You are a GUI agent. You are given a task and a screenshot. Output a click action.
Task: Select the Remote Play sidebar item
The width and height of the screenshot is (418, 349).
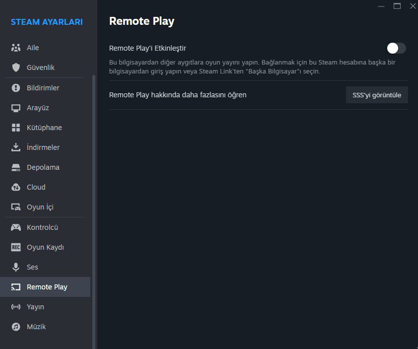[x=47, y=287]
